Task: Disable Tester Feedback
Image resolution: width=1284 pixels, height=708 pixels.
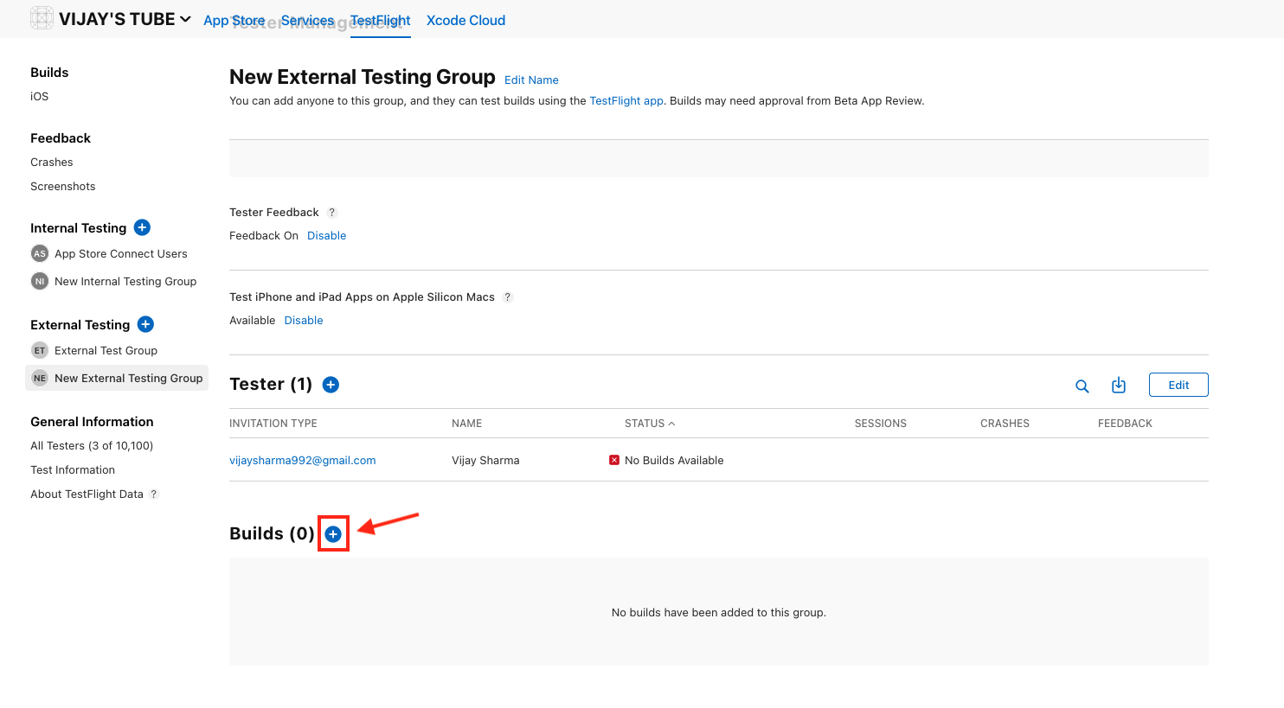Action: [x=326, y=235]
